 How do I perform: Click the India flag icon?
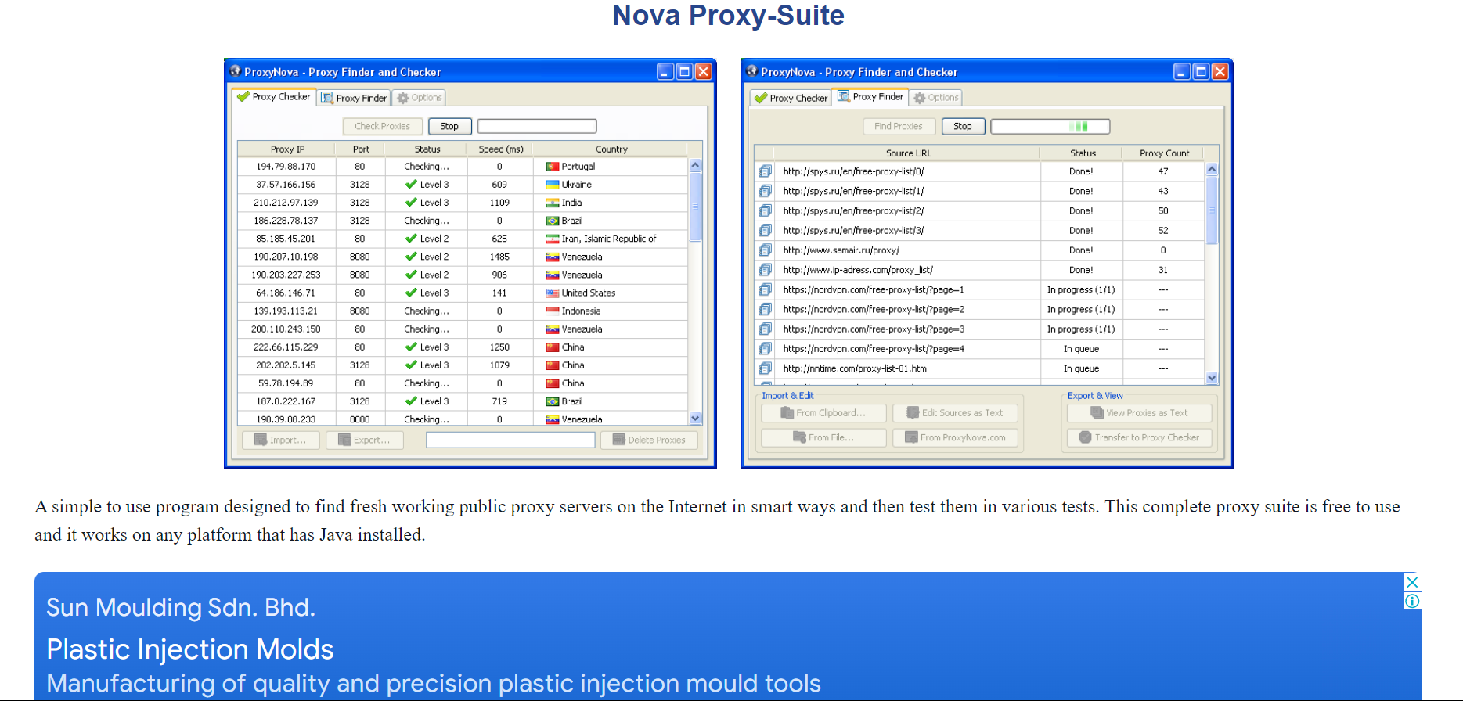[552, 203]
